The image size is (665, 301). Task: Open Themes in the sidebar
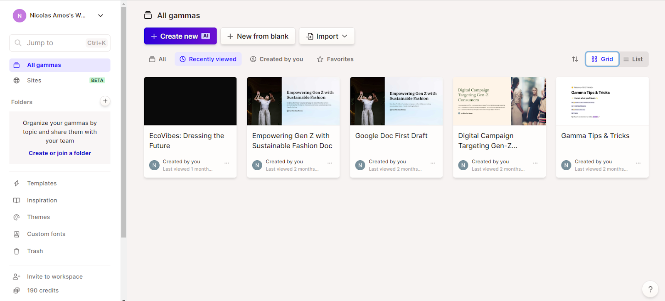tap(38, 217)
